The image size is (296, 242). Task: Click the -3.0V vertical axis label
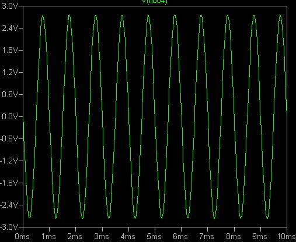click(x=9, y=227)
